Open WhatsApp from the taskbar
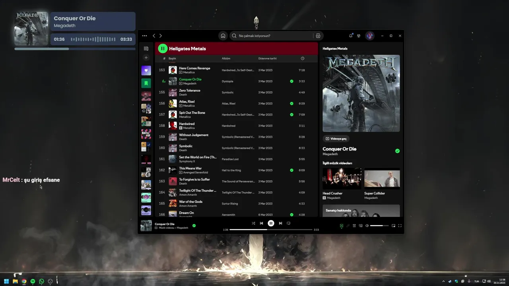Viewport: 509px width, 286px height. click(x=41, y=281)
